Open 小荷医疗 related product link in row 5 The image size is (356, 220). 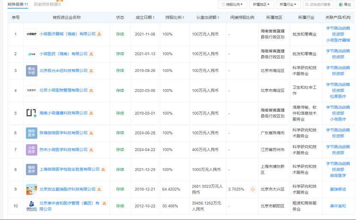(x=338, y=119)
